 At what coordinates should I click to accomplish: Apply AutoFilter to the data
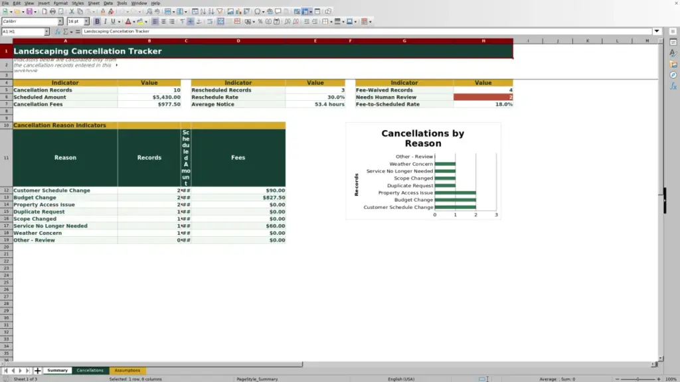click(x=219, y=12)
